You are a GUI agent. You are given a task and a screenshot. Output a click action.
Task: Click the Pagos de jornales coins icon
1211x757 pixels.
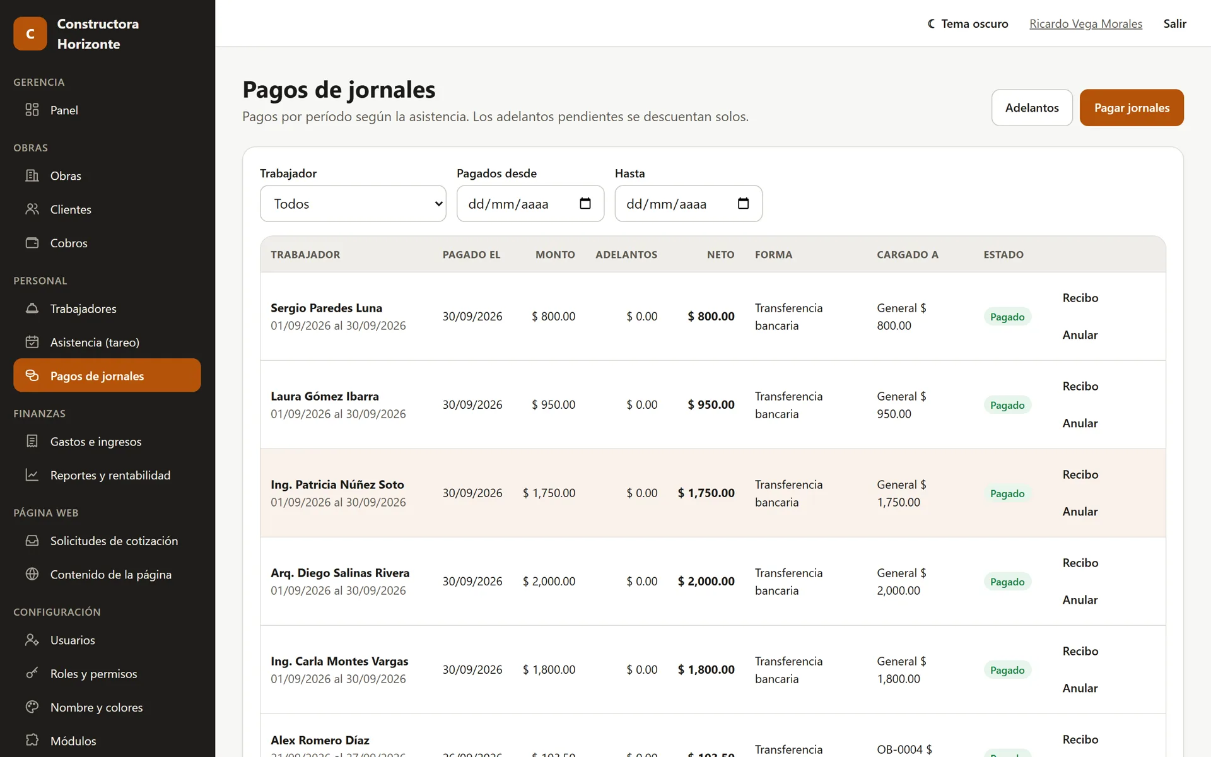click(32, 375)
